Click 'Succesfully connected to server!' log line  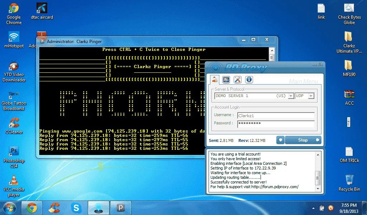(x=238, y=182)
